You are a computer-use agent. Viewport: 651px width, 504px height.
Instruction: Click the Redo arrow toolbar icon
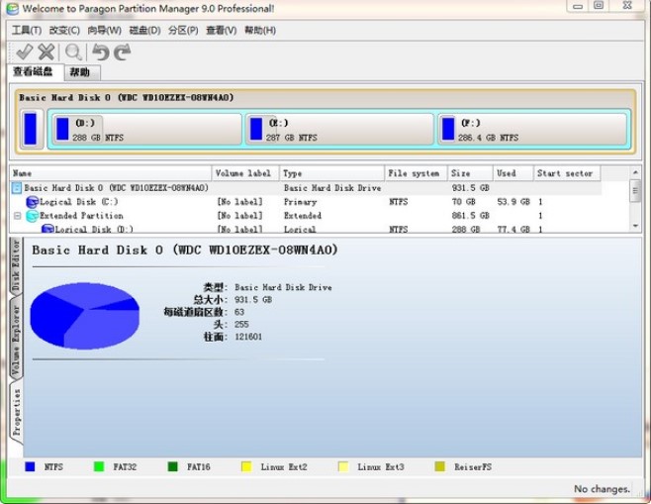coord(123,52)
